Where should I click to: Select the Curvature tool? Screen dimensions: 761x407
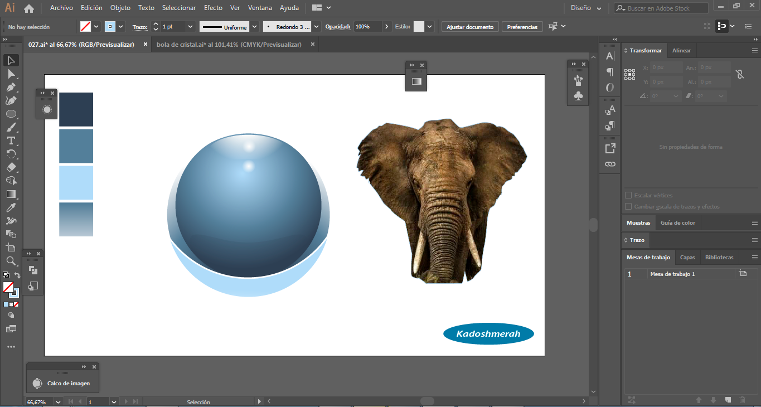click(x=11, y=100)
